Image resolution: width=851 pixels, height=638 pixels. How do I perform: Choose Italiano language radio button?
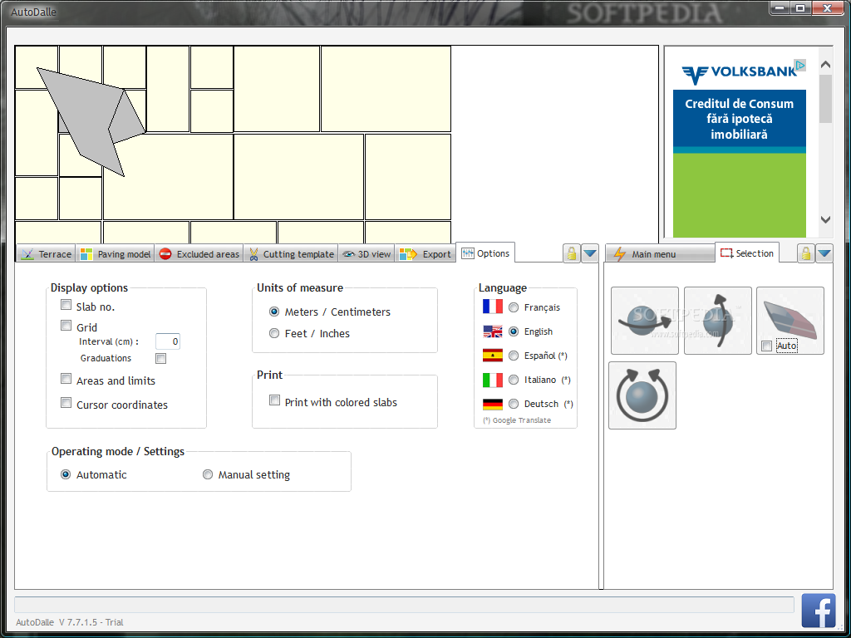[514, 380]
